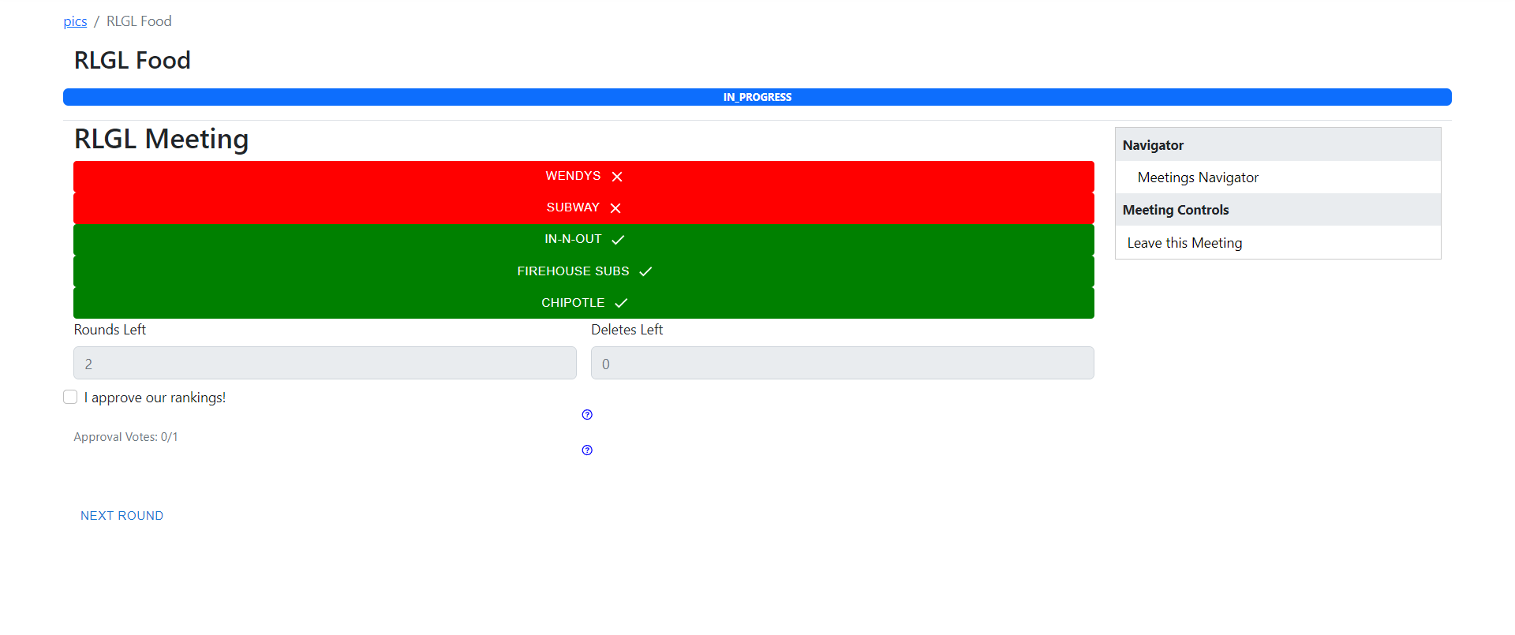Click the Navigator sidebar header
This screenshot has height=635, width=1515.
[x=1278, y=145]
